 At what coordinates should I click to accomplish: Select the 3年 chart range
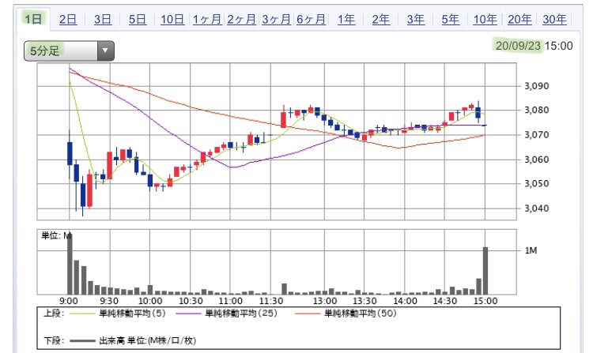(x=416, y=19)
